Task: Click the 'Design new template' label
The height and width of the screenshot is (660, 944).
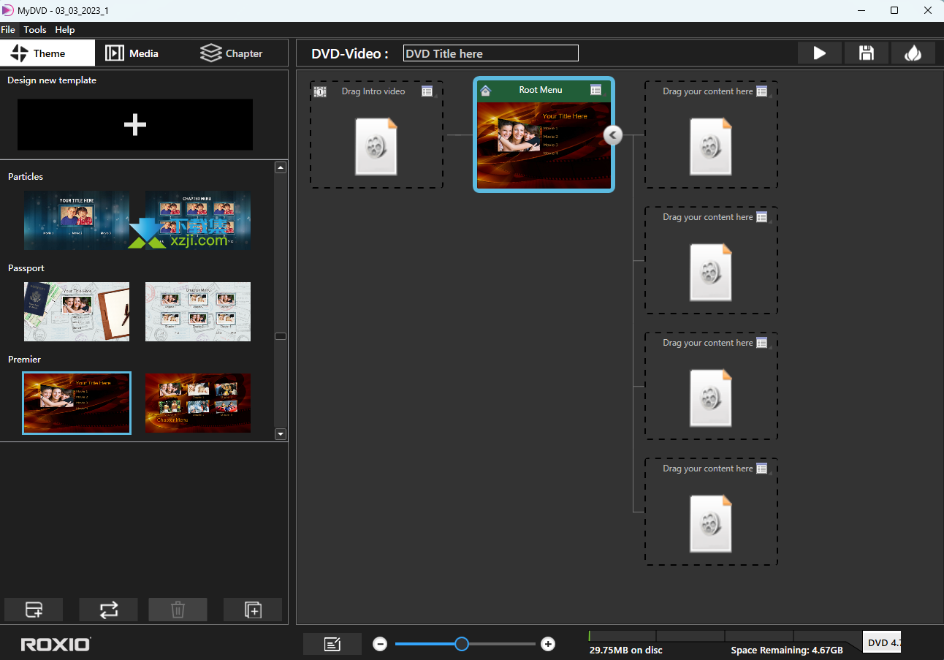Action: pyautogui.click(x=52, y=80)
